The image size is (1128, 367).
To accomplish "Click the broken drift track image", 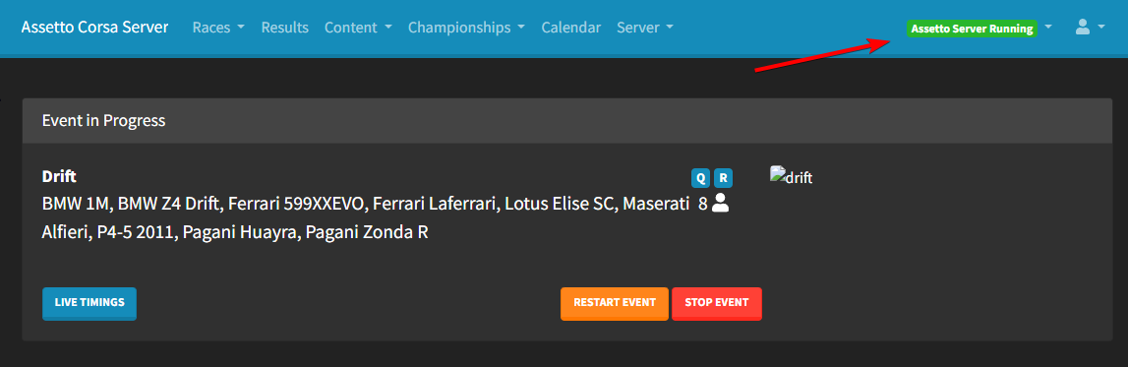I will [791, 176].
